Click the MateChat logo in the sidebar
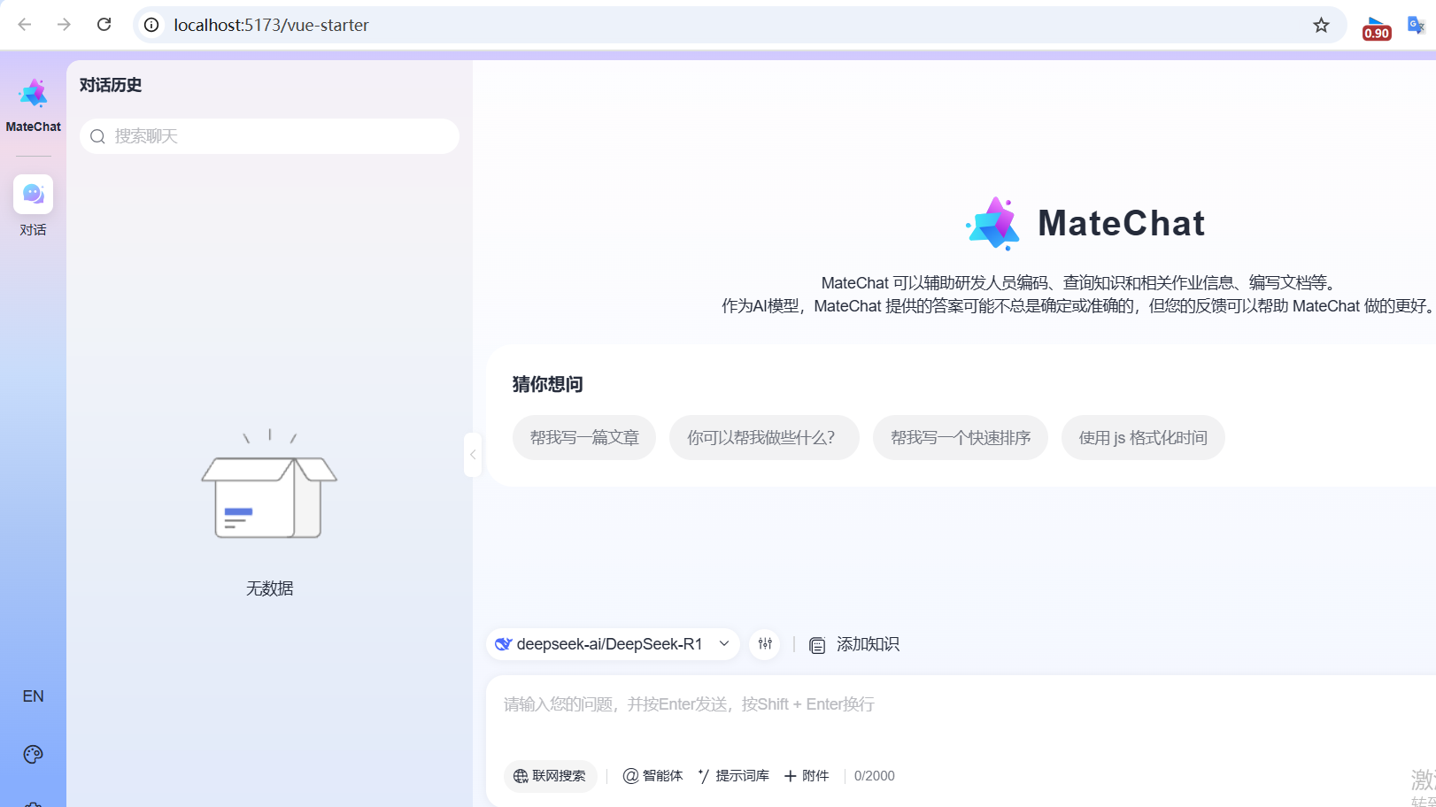 [x=33, y=93]
